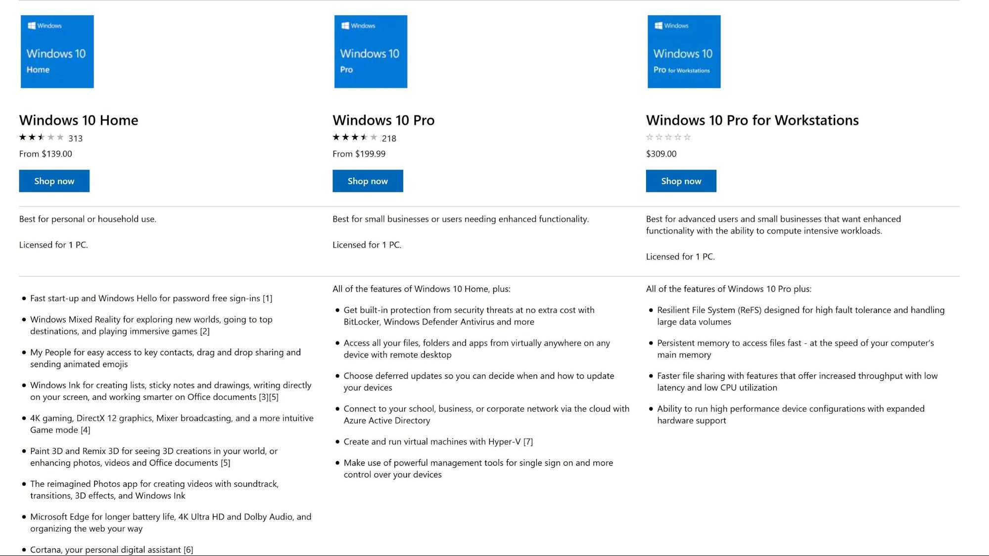Open footnote [1] after Windows Hello feature
This screenshot has width=989, height=556.
(268, 298)
